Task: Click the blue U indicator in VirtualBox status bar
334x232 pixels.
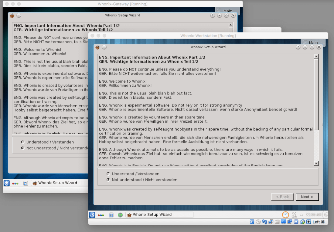Action: click(296, 222)
